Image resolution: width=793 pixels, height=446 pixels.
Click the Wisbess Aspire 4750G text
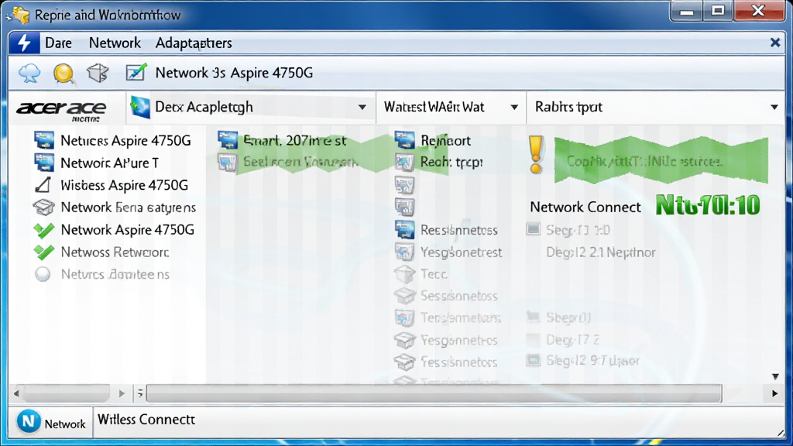[x=125, y=186]
